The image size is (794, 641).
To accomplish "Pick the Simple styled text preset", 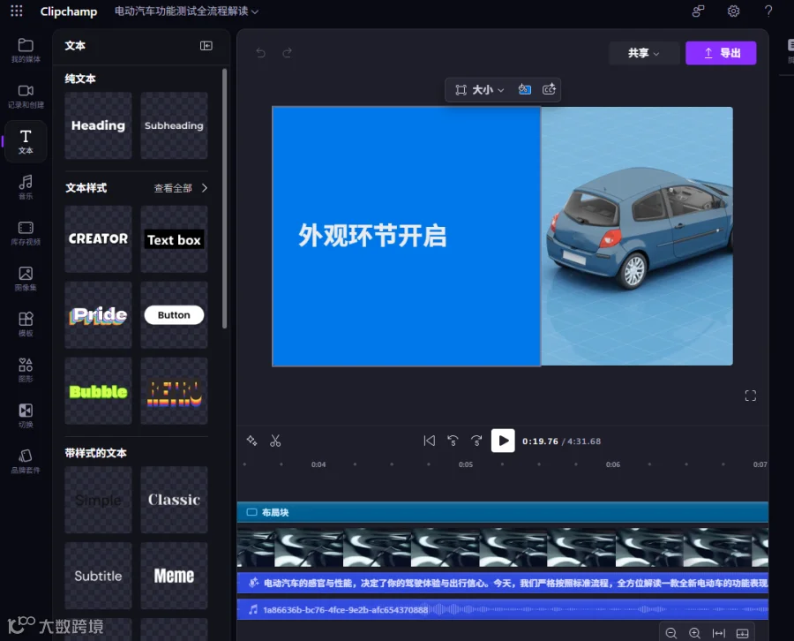I will [x=98, y=500].
